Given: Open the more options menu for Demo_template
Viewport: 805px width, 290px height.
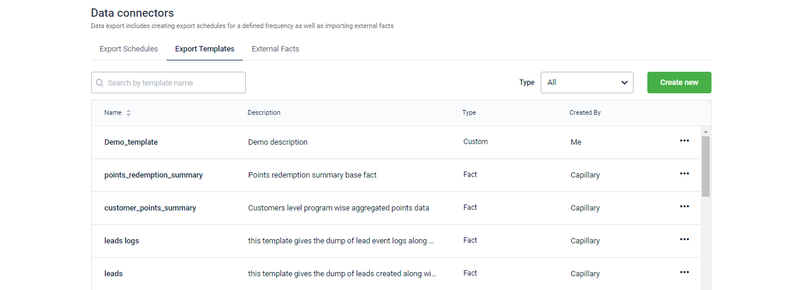Looking at the screenshot, I should pyautogui.click(x=684, y=141).
